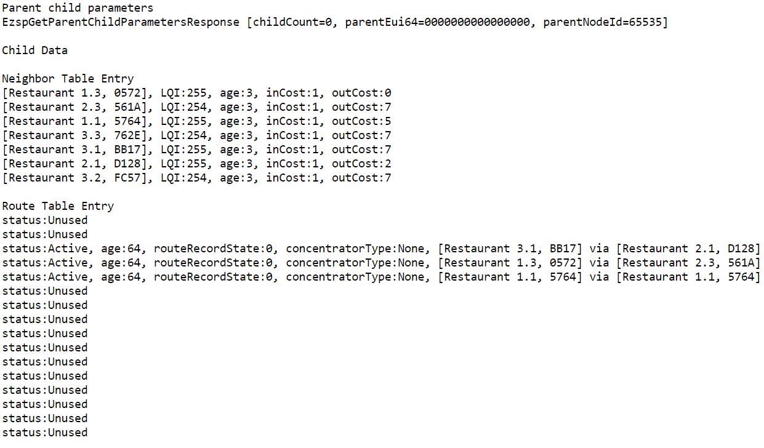
Task: Click the active route to Restaurant 1.1 via 1.1
Action: (x=382, y=277)
